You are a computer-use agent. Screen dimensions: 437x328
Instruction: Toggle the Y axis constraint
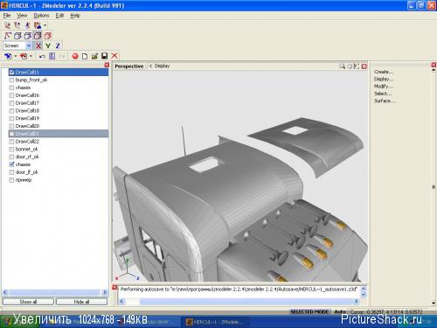coord(48,45)
